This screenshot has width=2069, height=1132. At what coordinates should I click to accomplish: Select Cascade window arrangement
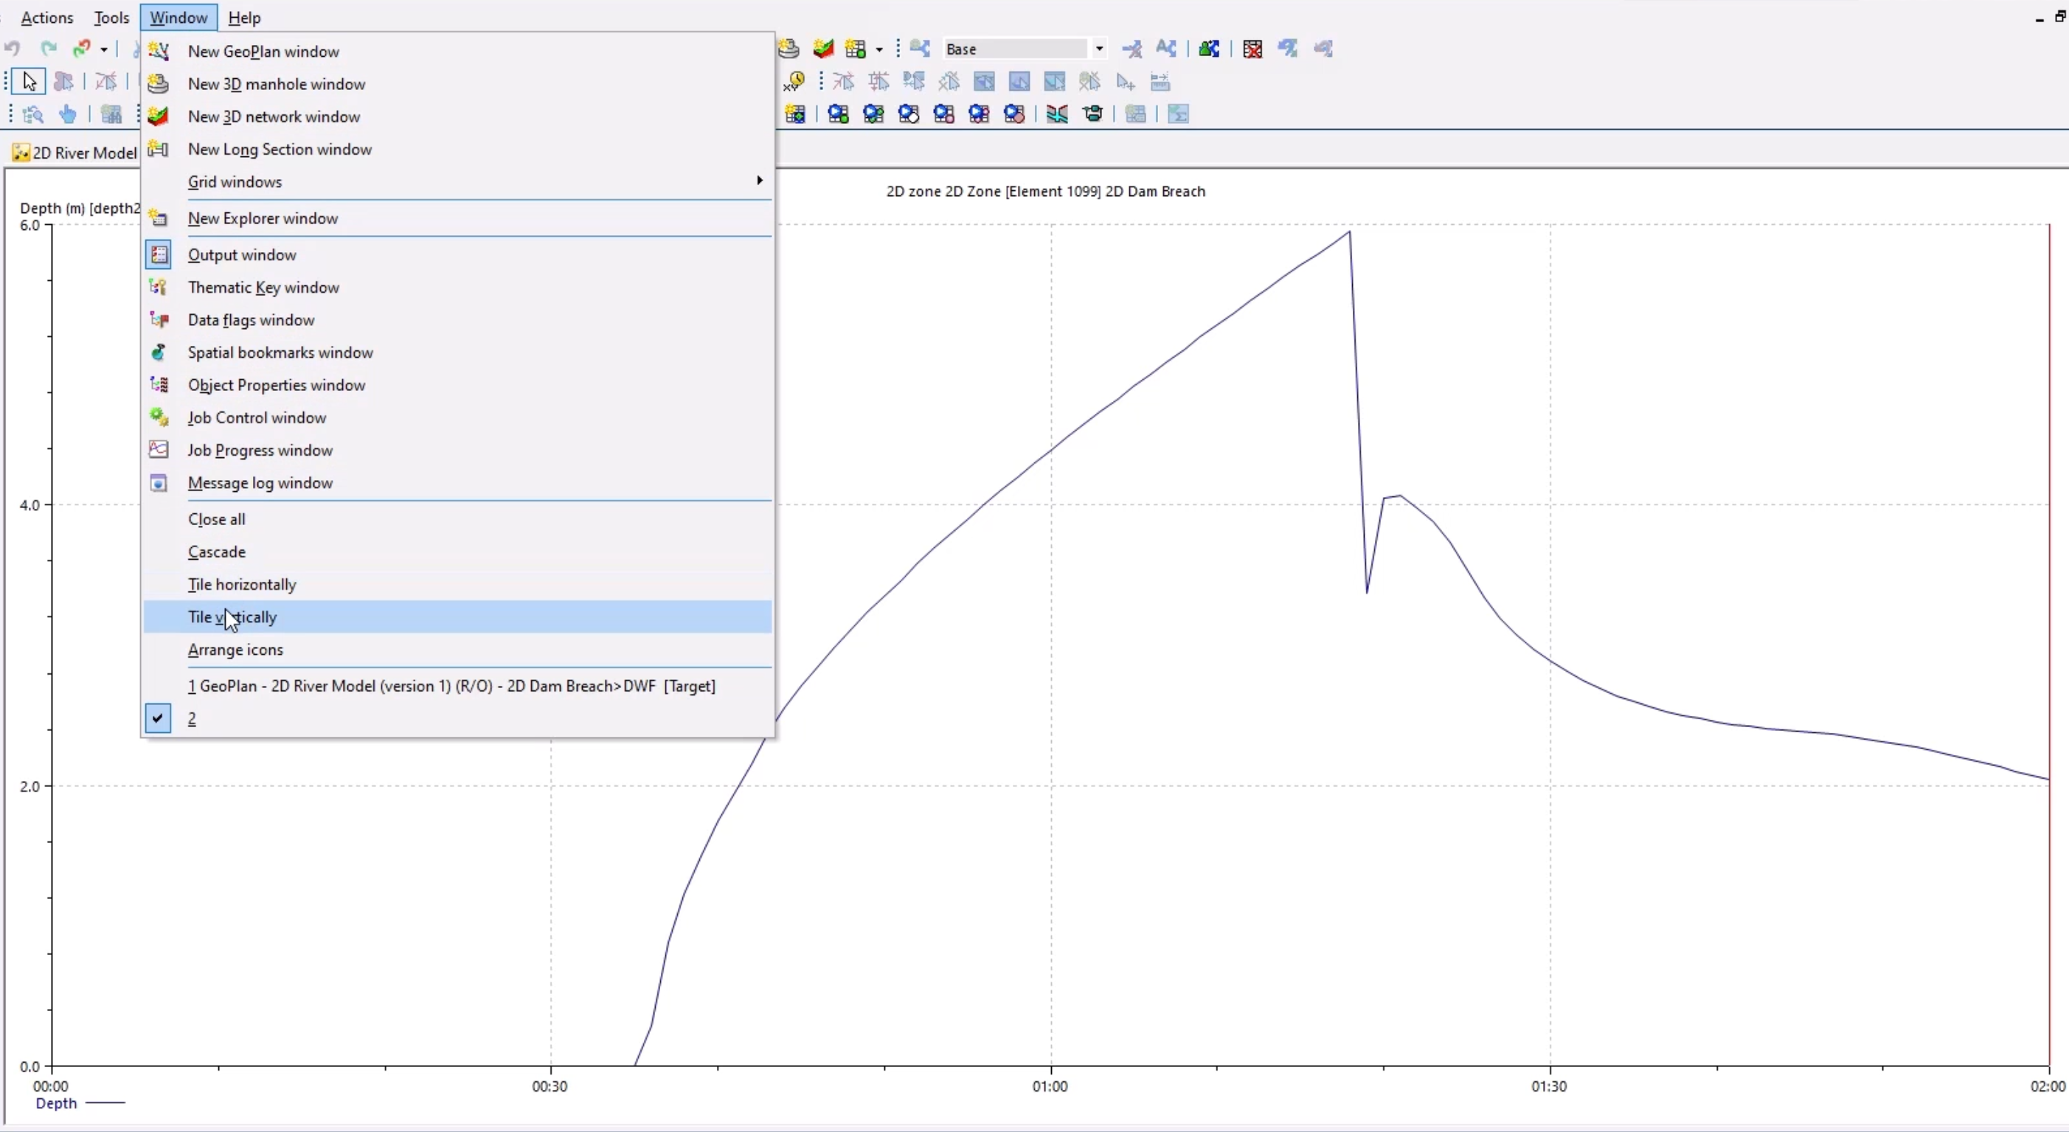pos(216,552)
